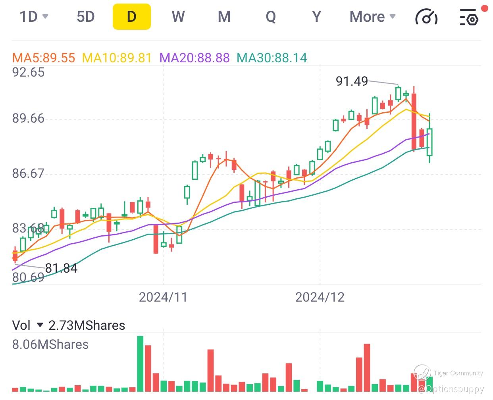
Task: Click the 86.67 price axis label
Action: click(x=28, y=173)
